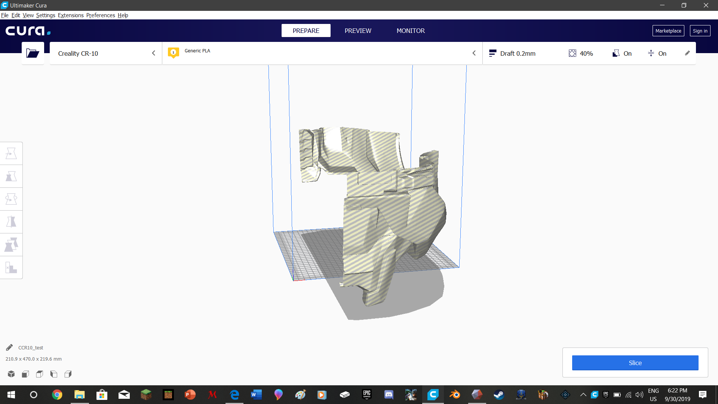Switch to the PREVIEW stage tab
The width and height of the screenshot is (718, 404).
point(358,31)
